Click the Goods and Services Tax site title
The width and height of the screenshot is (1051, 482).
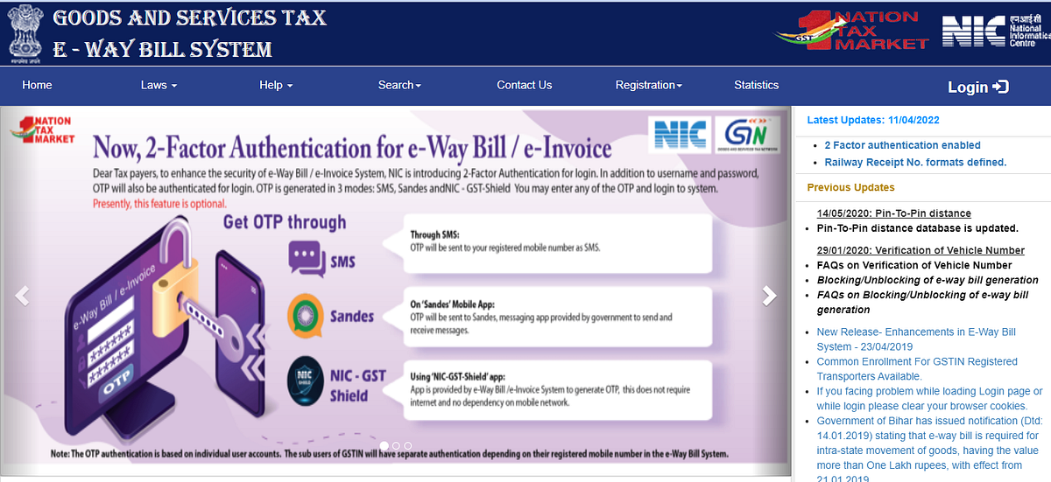190,17
